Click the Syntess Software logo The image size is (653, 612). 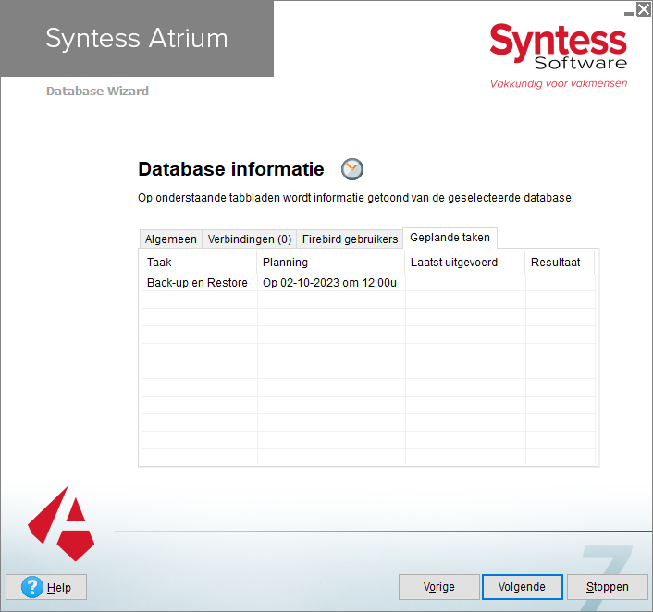click(x=558, y=55)
